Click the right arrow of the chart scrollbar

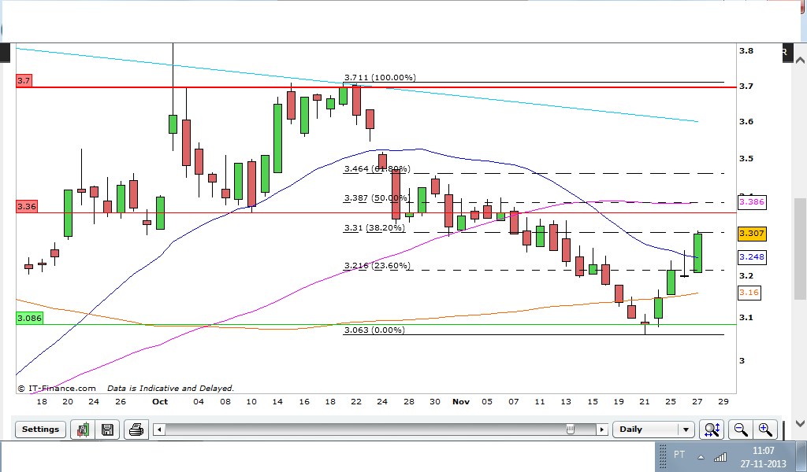click(601, 430)
